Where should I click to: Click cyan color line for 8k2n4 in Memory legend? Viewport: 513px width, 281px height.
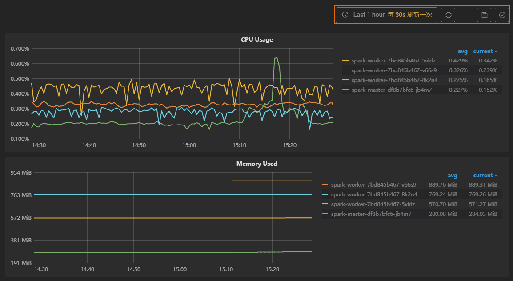(x=325, y=195)
